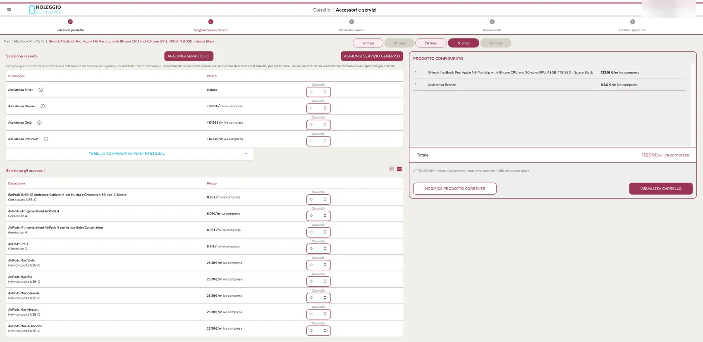This screenshot has height=342, width=703.
Task: Expand Tabella comparativa piani personal
Action: [129, 154]
